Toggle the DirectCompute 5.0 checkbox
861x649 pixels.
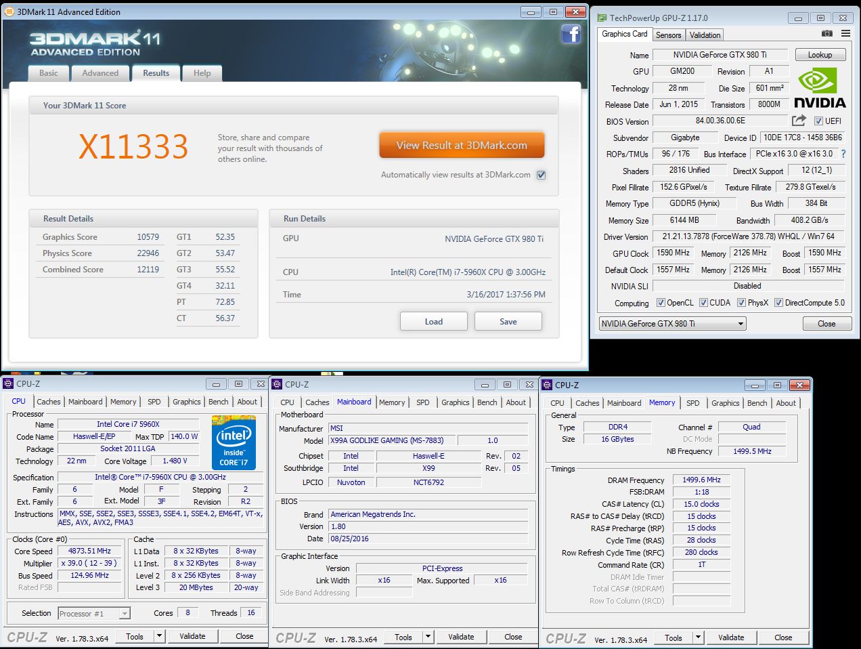778,303
